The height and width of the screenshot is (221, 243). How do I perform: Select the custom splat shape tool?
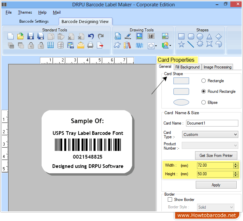tap(117, 45)
